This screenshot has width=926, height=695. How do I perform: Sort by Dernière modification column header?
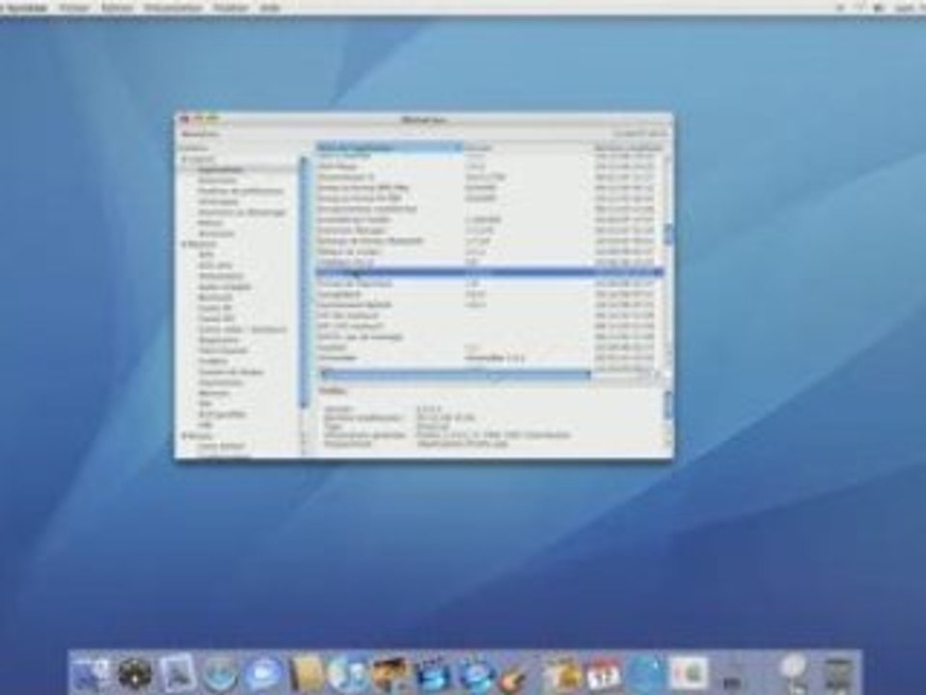(x=628, y=147)
